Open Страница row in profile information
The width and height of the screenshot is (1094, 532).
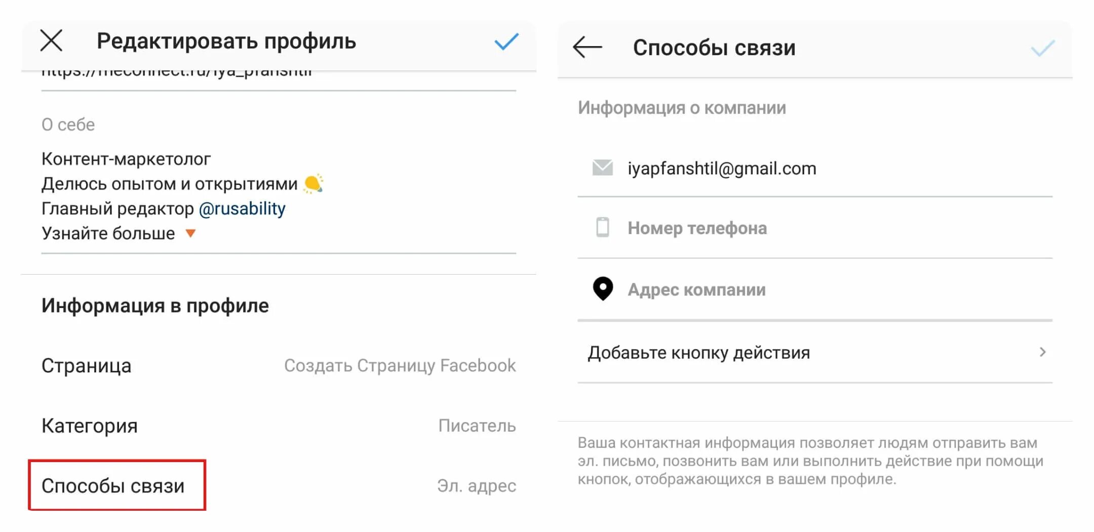coord(279,365)
